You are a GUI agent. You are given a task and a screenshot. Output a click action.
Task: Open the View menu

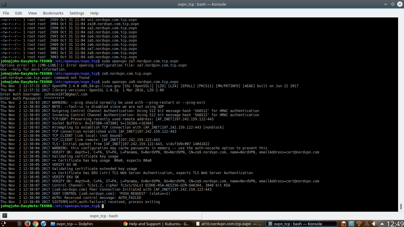pos(33,13)
